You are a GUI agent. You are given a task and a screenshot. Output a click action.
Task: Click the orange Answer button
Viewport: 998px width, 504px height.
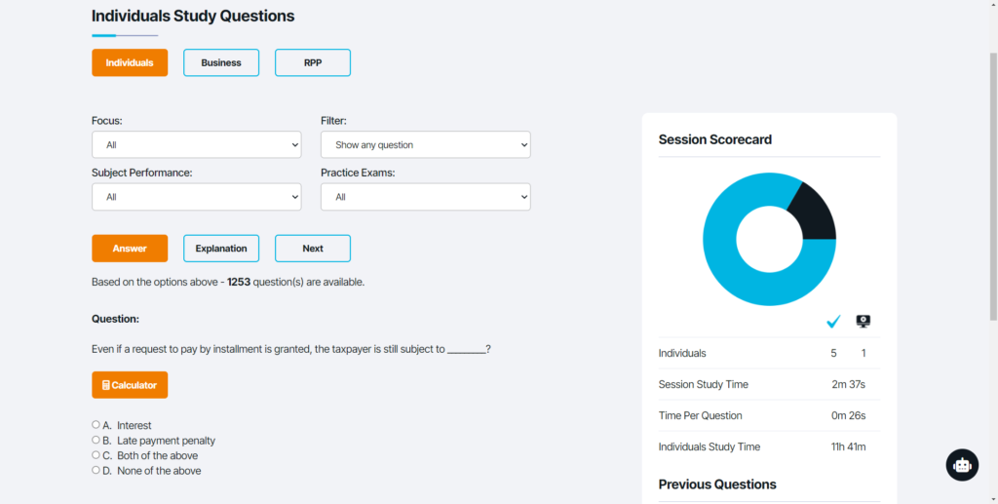[130, 249]
